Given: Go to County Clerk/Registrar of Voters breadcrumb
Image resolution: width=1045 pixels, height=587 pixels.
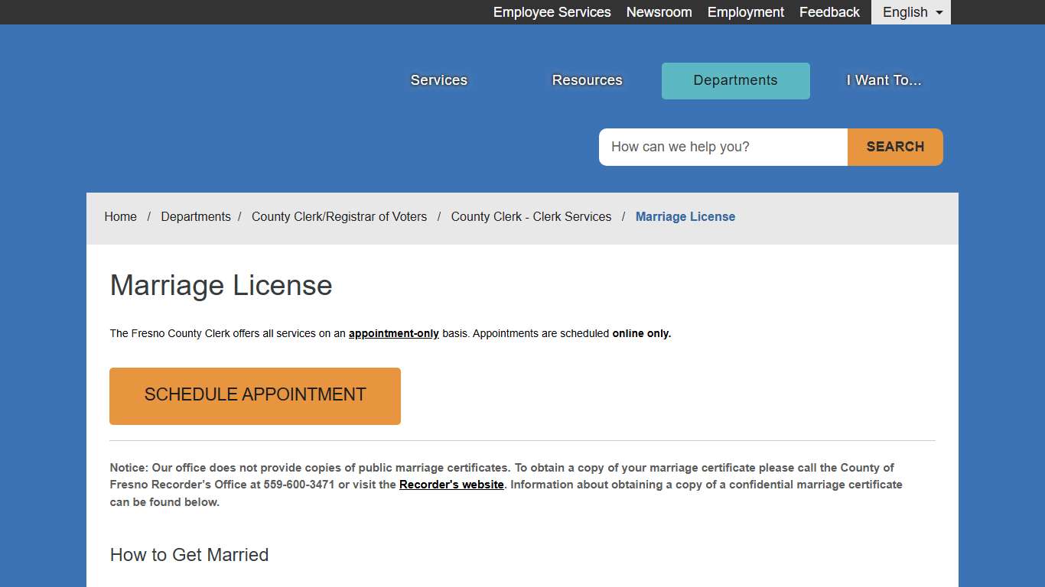Looking at the screenshot, I should (339, 216).
